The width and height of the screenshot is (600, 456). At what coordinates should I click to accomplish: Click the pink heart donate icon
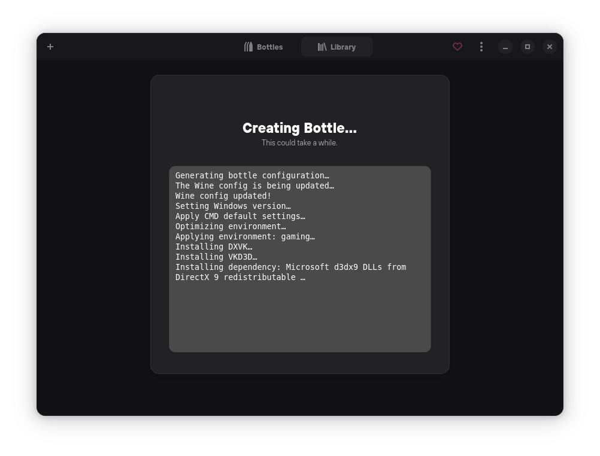point(457,47)
